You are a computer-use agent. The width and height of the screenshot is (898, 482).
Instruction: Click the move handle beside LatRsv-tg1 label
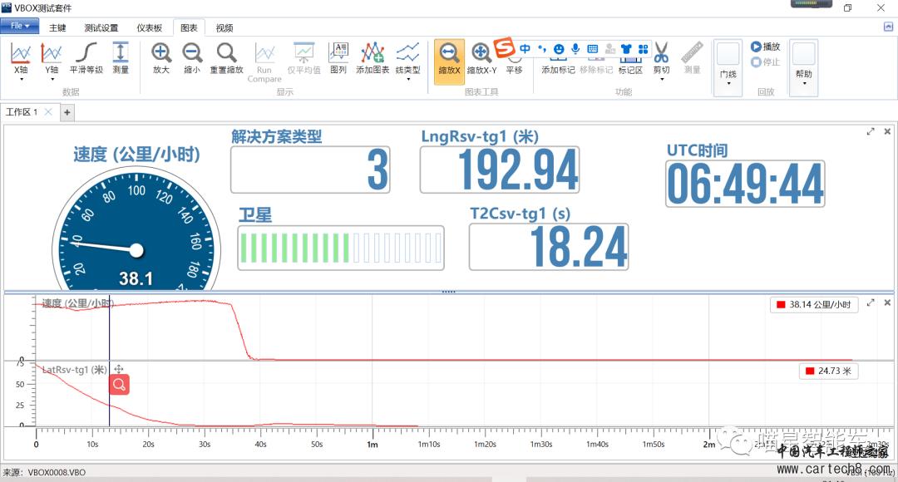(119, 369)
